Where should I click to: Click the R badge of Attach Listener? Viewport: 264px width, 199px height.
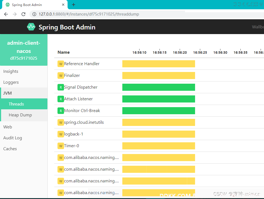coord(60,99)
